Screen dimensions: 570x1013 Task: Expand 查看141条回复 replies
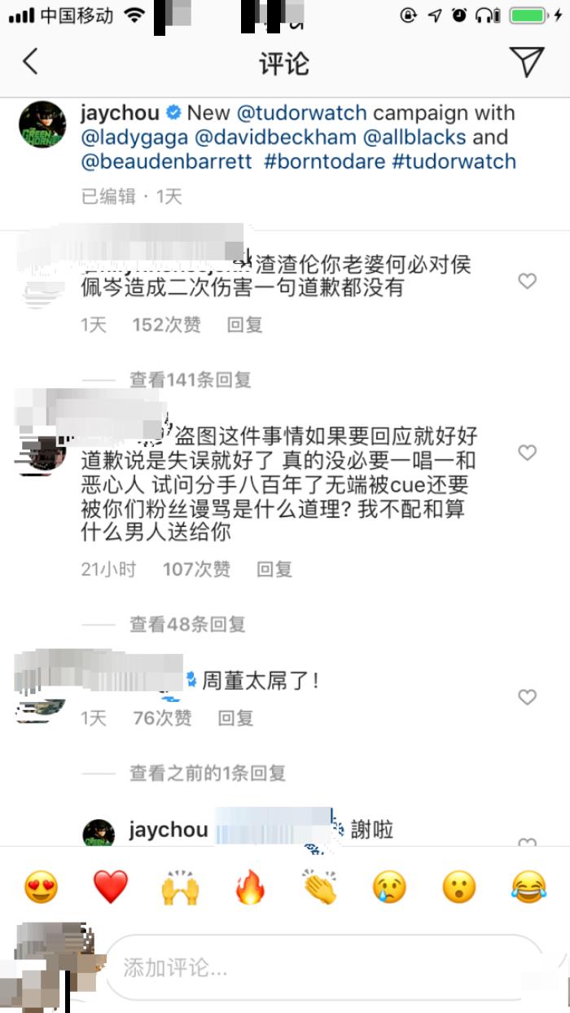(190, 379)
